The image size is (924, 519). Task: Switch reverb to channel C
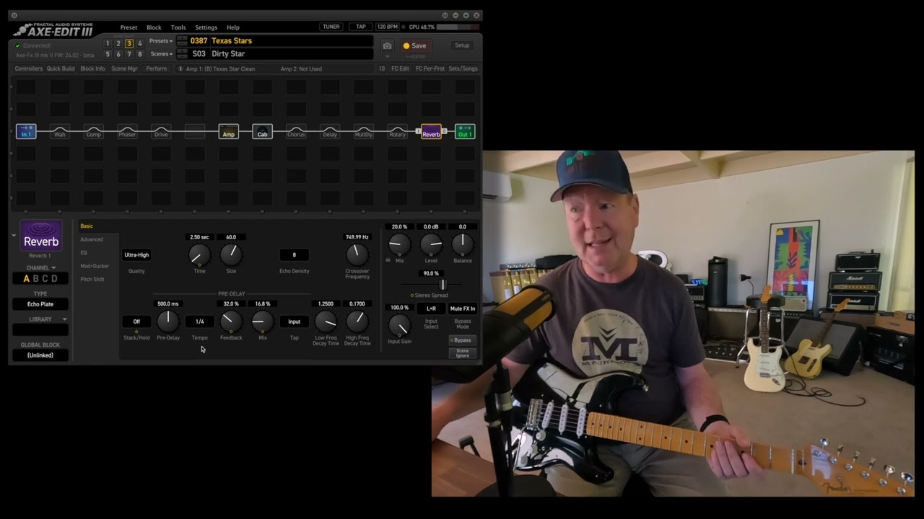point(45,279)
